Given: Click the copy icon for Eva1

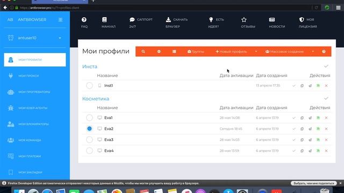Looking at the screenshot, I should (302, 118).
